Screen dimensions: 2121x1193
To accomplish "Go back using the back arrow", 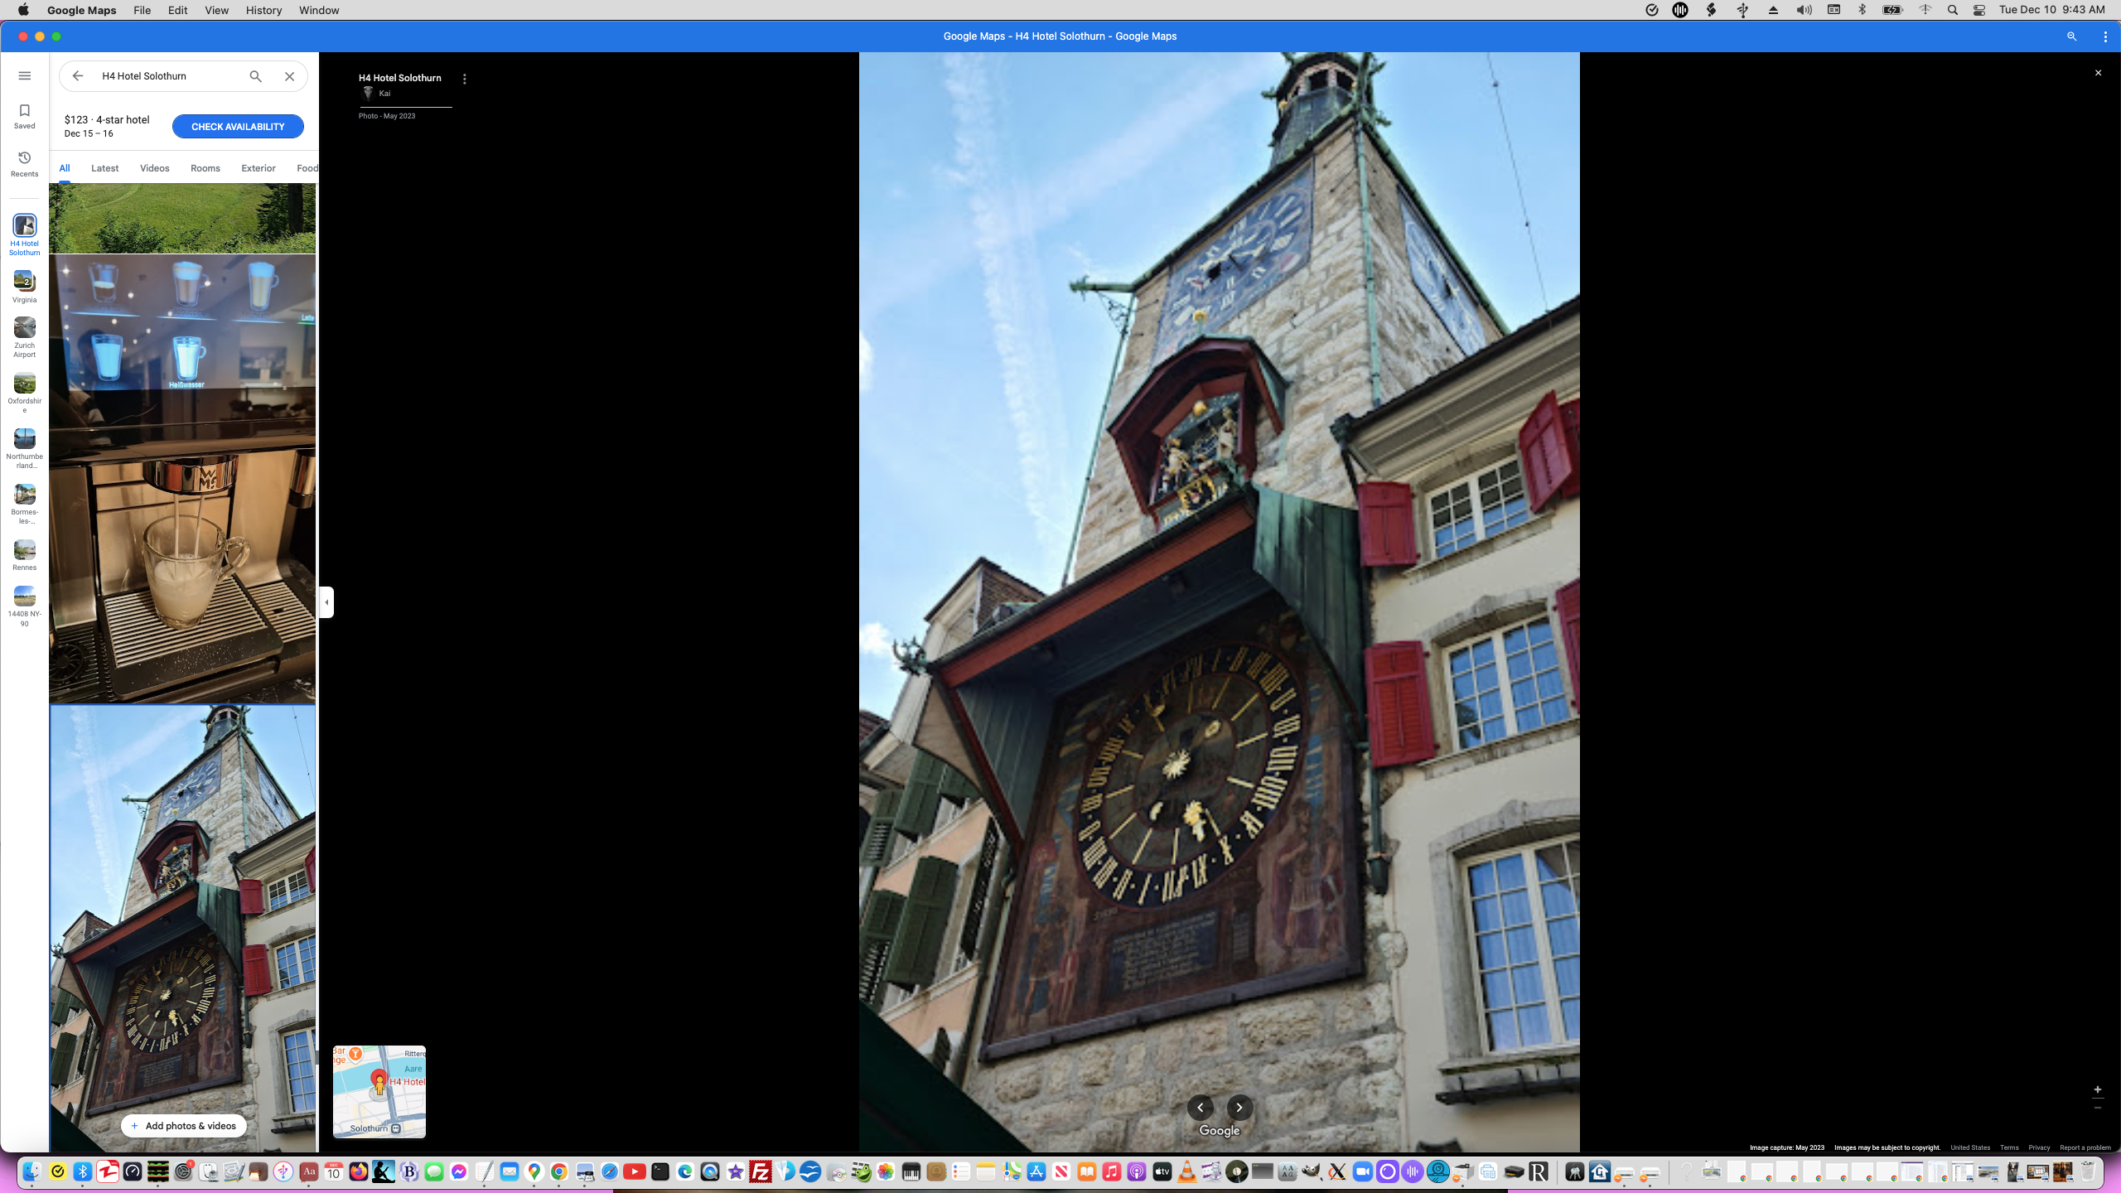I will click(x=77, y=75).
